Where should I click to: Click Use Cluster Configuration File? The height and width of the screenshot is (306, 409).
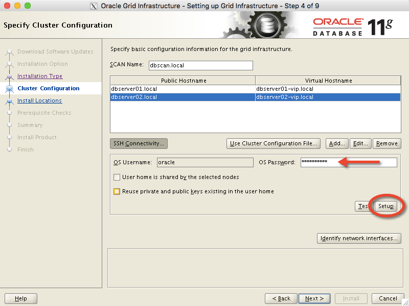coord(271,143)
